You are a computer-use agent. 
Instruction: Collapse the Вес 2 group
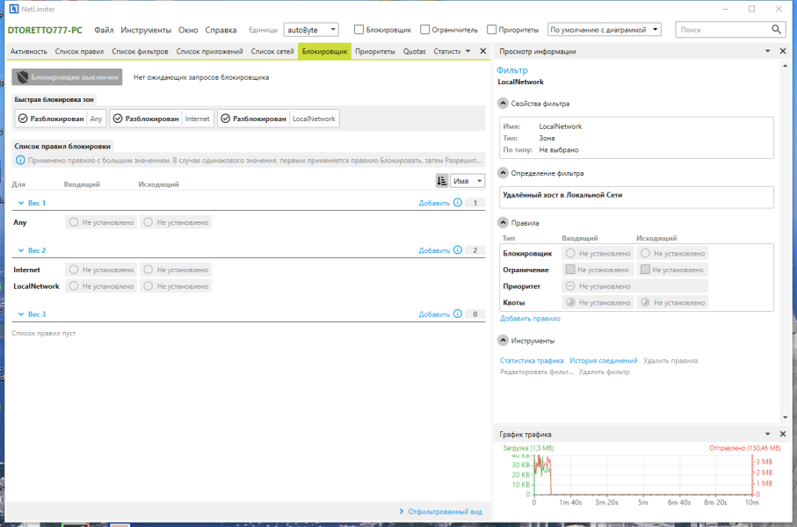pyautogui.click(x=21, y=250)
